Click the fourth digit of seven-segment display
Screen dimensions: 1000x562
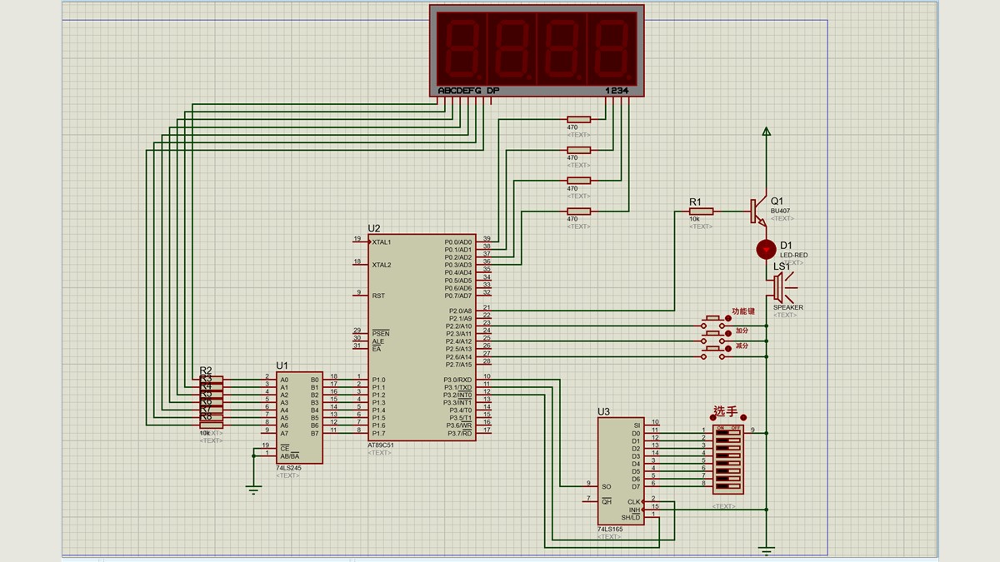pos(612,47)
